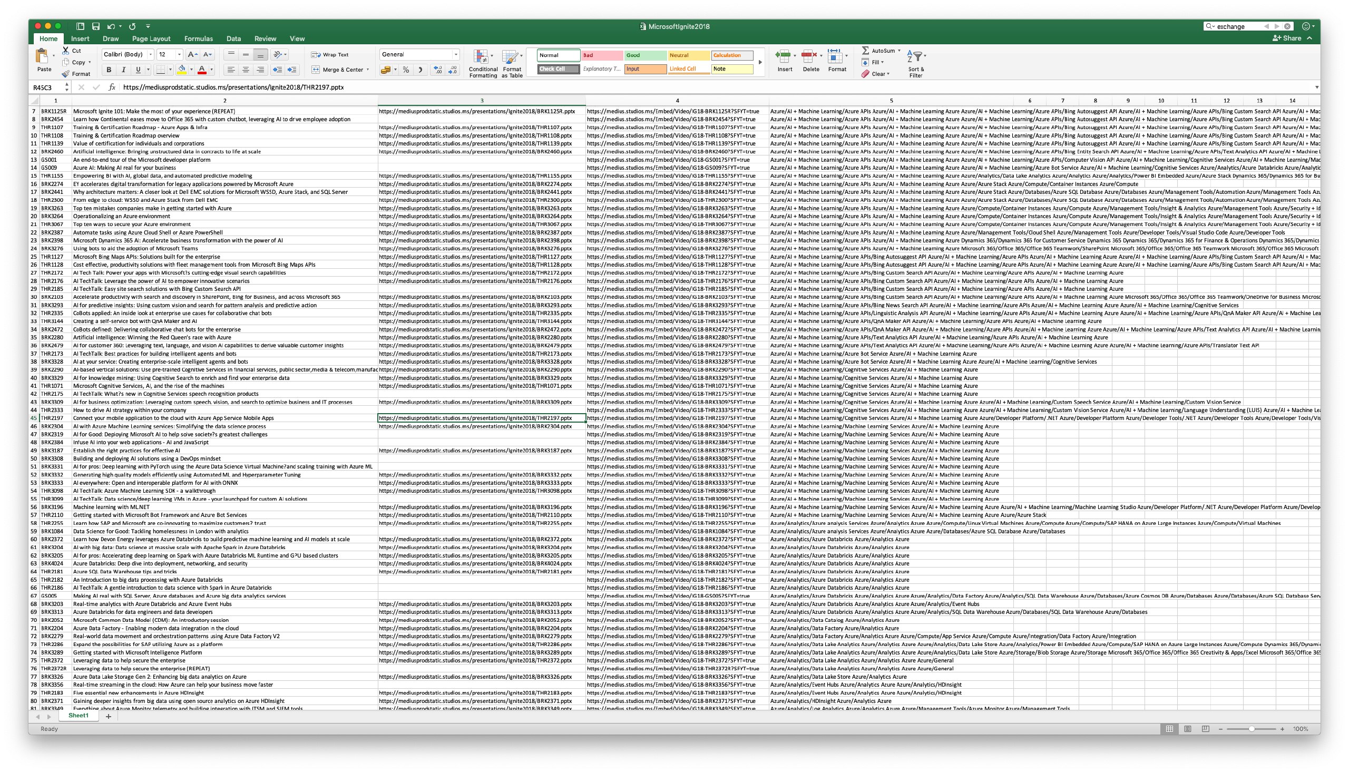Click the left text alignment icon
This screenshot has width=1349, height=772.
(x=231, y=70)
